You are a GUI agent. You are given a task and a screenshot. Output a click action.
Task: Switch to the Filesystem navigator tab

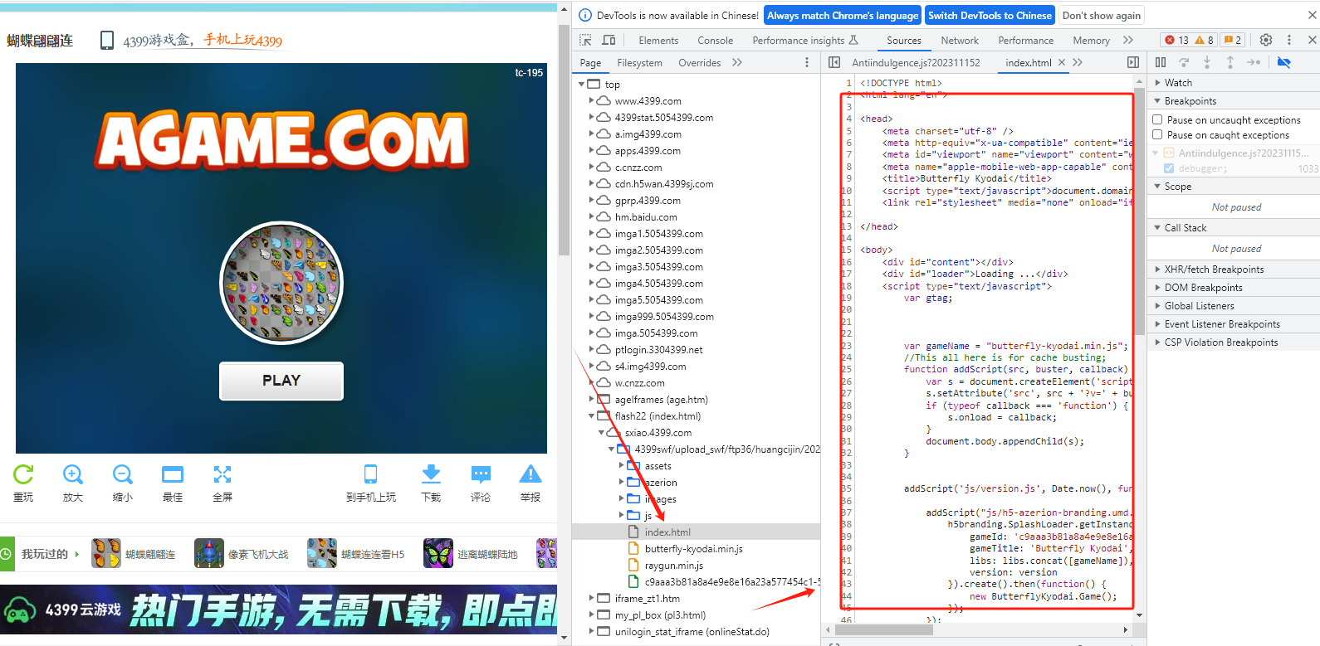pyautogui.click(x=639, y=62)
